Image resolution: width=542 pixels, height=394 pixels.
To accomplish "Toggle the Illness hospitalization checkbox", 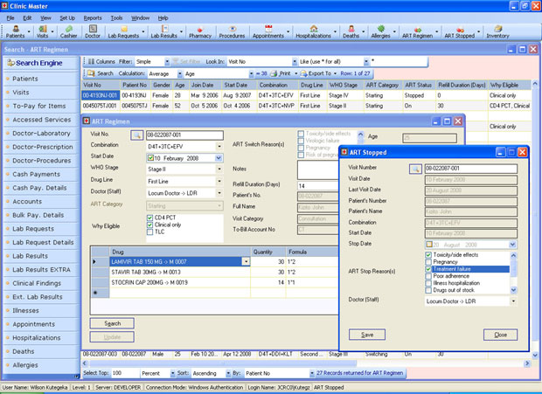I will 428,283.
